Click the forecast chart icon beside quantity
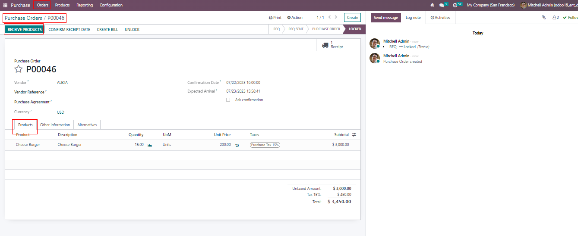This screenshot has width=578, height=236. click(x=150, y=145)
